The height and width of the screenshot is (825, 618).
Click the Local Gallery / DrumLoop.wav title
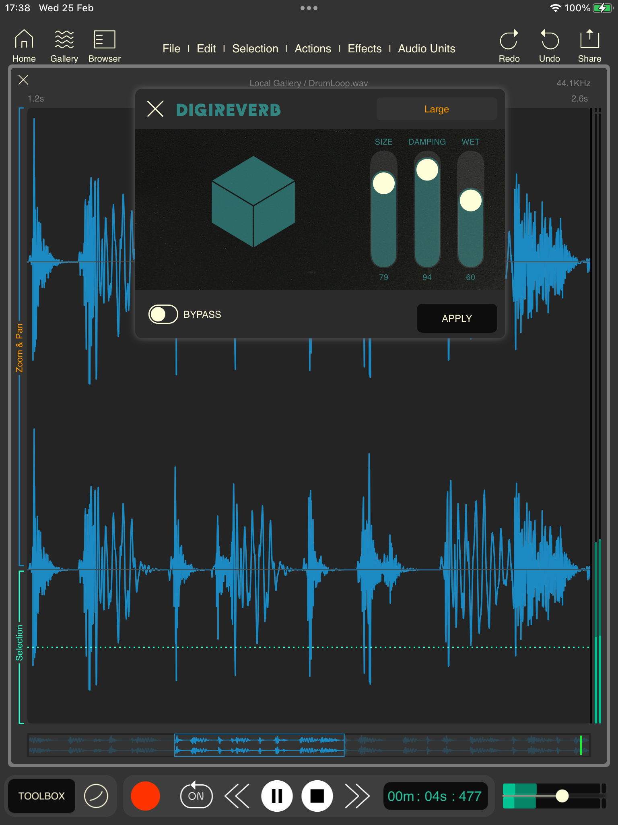pos(309,83)
